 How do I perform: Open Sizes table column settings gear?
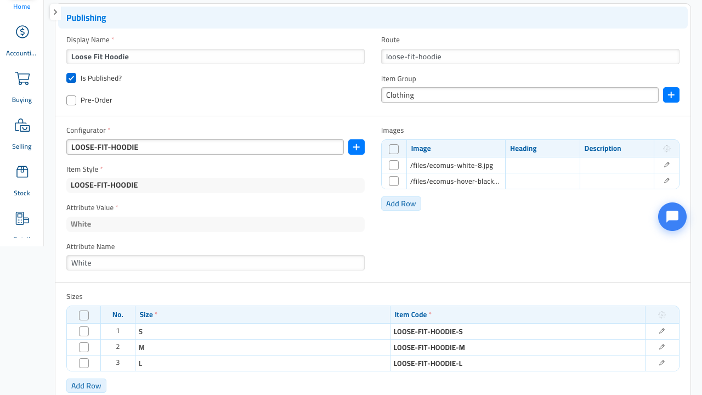tap(662, 315)
